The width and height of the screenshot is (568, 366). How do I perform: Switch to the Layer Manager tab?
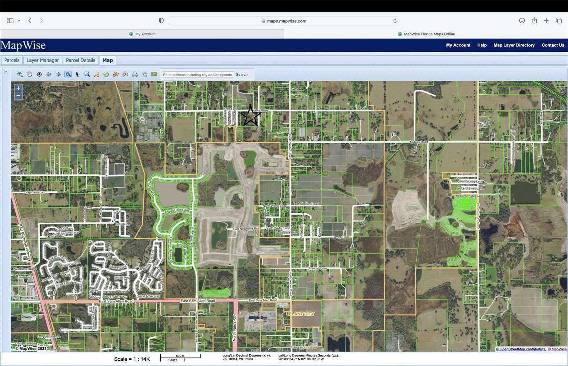(42, 60)
